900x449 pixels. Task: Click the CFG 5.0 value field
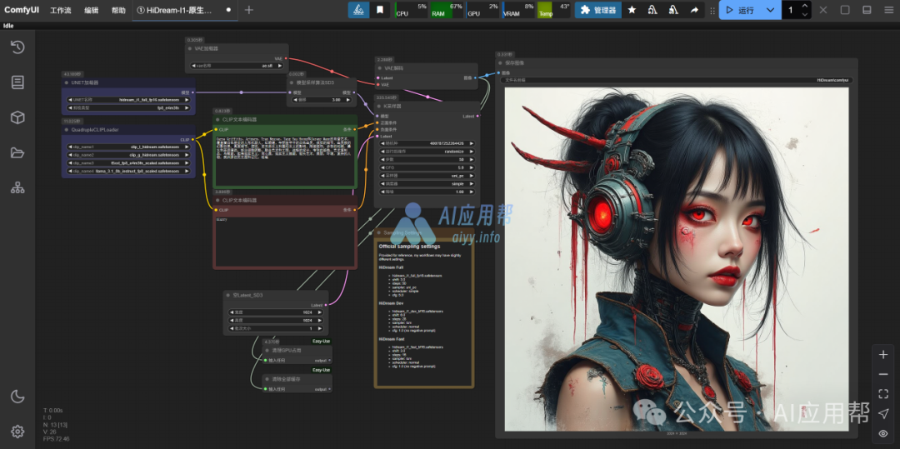coord(427,167)
